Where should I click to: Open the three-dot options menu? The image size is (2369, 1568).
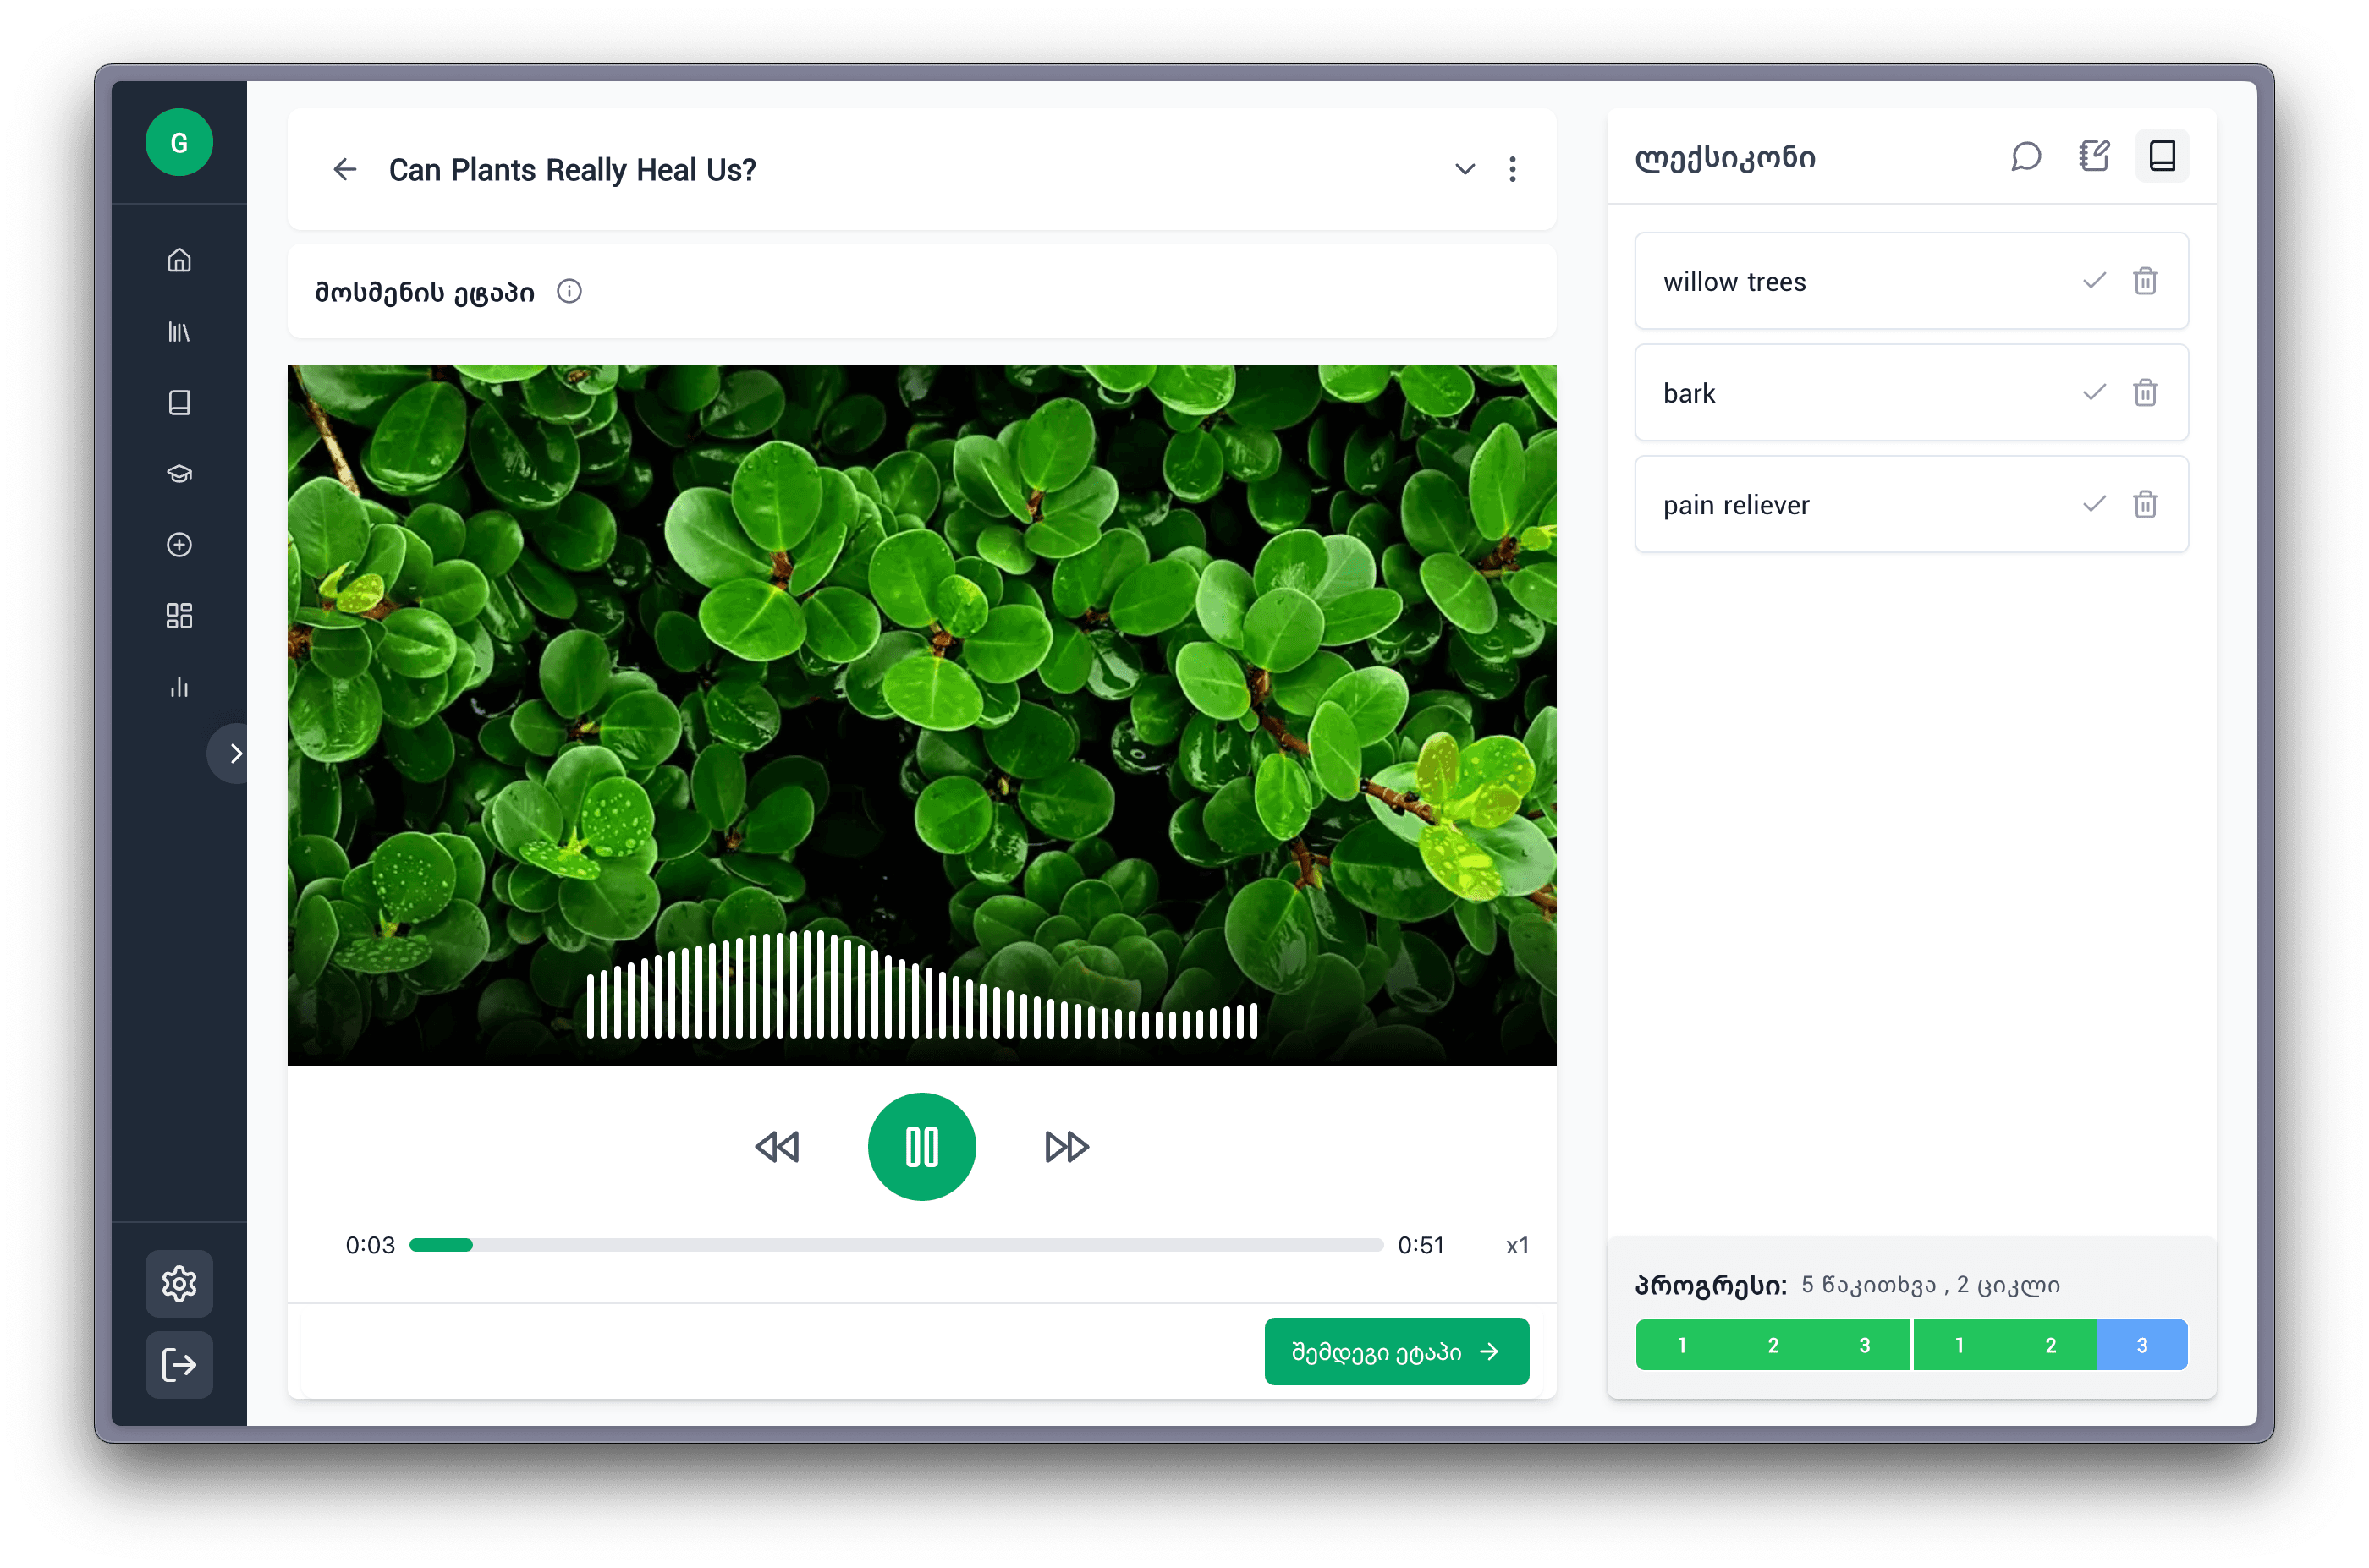coord(1513,169)
